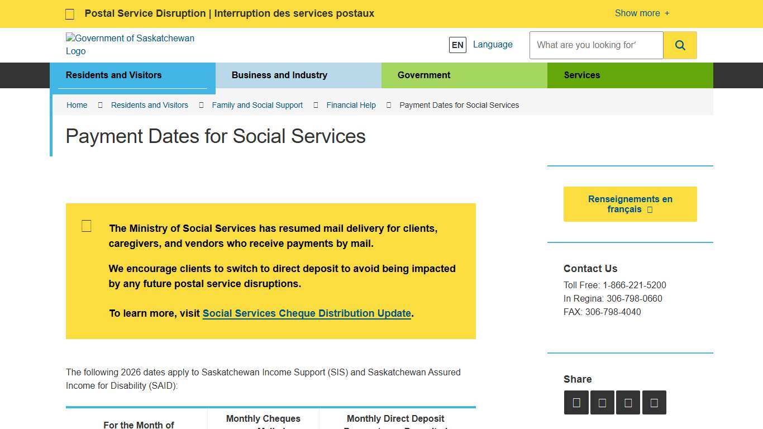The image size is (763, 429).
Task: Switch to the Business and Industry tab
Action: 279,75
